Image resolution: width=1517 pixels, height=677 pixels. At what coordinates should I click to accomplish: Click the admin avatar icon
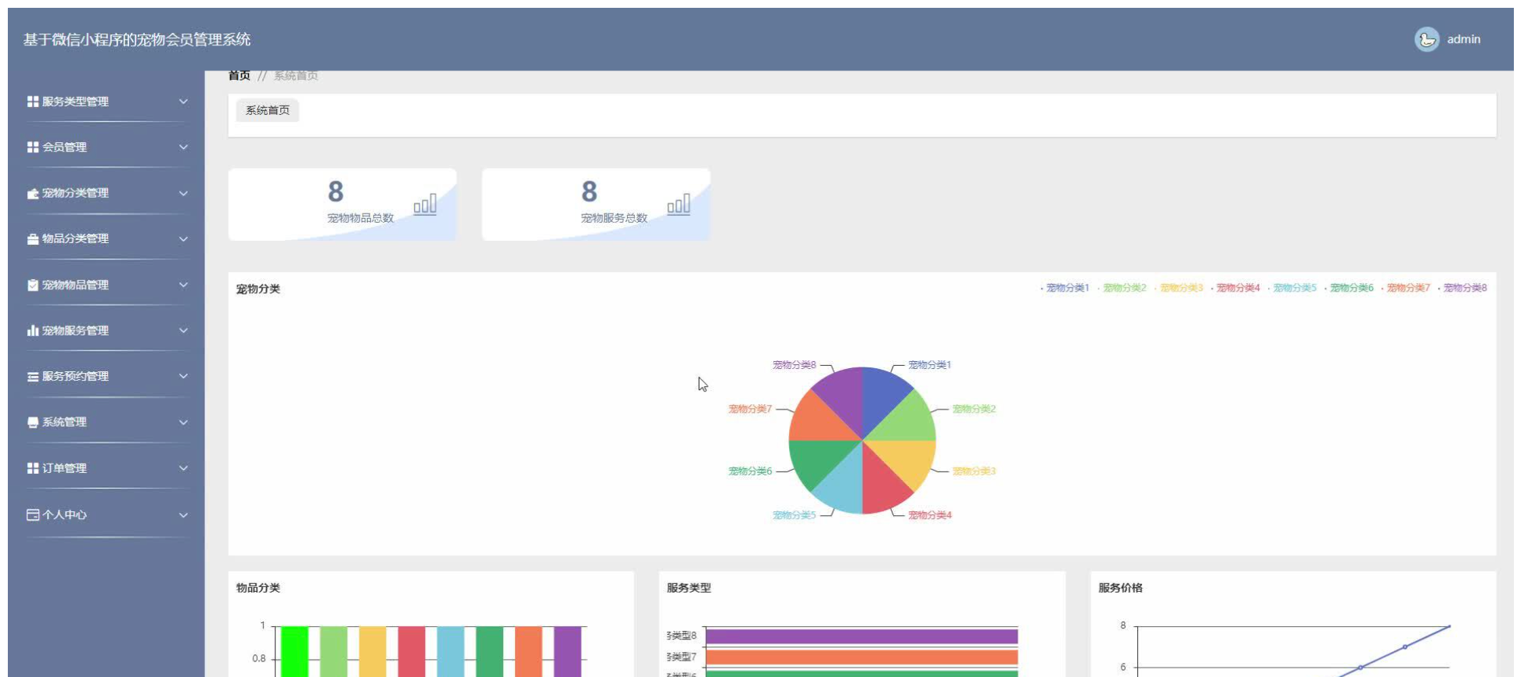pos(1426,39)
